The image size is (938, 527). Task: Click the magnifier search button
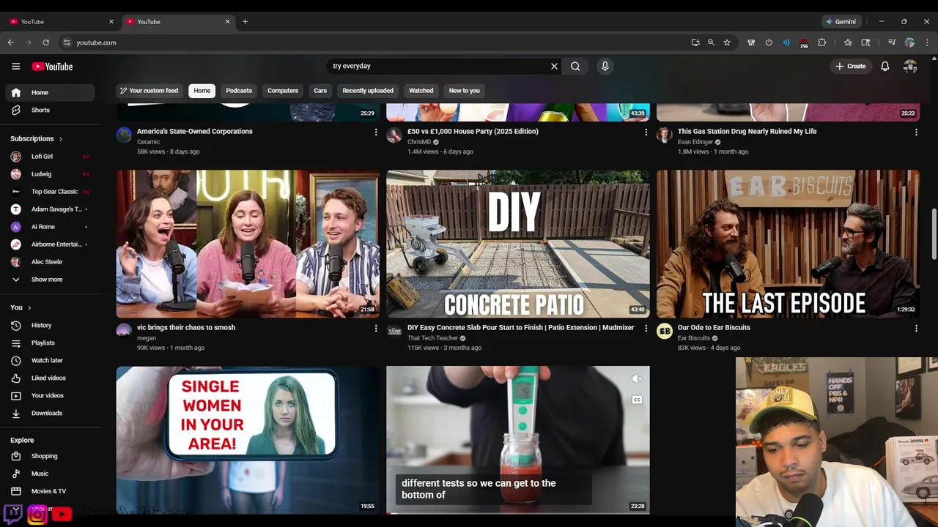click(575, 66)
